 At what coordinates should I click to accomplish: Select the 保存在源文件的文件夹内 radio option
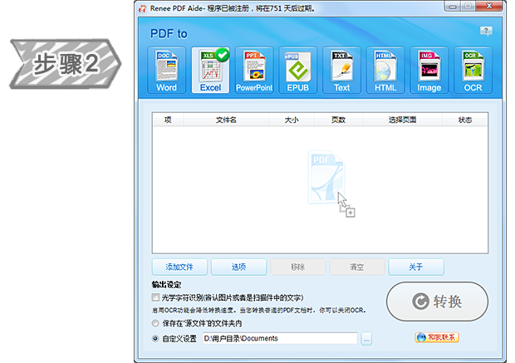point(155,323)
